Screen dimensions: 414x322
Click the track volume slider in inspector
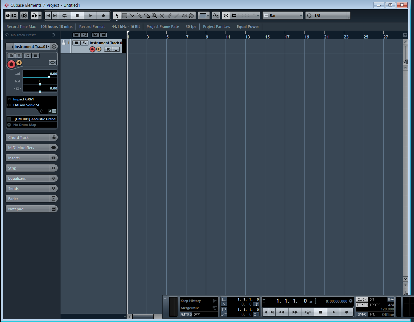click(x=40, y=77)
